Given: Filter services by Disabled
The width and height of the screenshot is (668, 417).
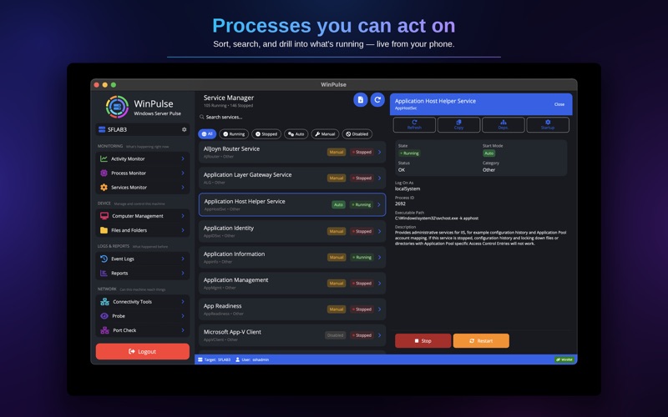Looking at the screenshot, I should [x=357, y=134].
